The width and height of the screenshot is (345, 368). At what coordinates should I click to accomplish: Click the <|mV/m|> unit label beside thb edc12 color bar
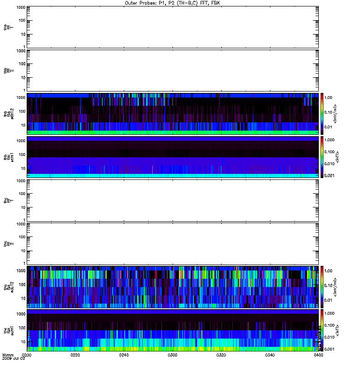click(x=335, y=114)
